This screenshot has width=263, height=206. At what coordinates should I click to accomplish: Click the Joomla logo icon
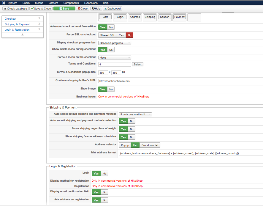point(4,3)
